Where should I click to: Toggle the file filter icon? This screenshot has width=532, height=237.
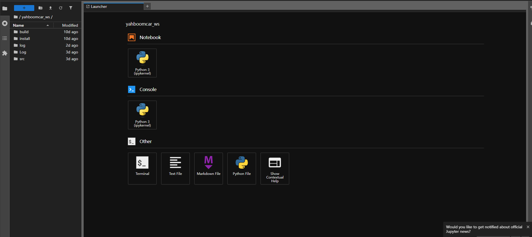[x=71, y=8]
